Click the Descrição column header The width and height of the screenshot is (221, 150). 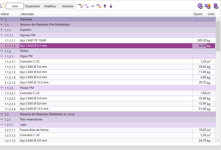[x=106, y=14]
